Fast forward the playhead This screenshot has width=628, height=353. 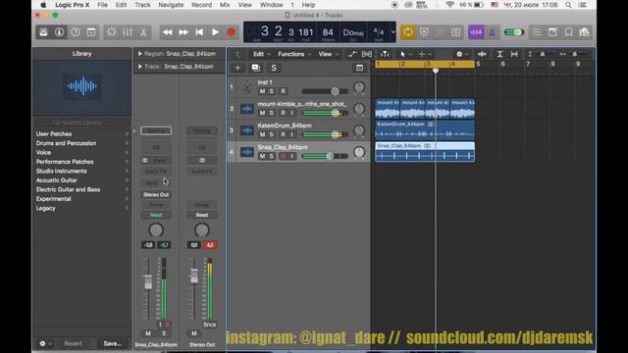click(183, 32)
